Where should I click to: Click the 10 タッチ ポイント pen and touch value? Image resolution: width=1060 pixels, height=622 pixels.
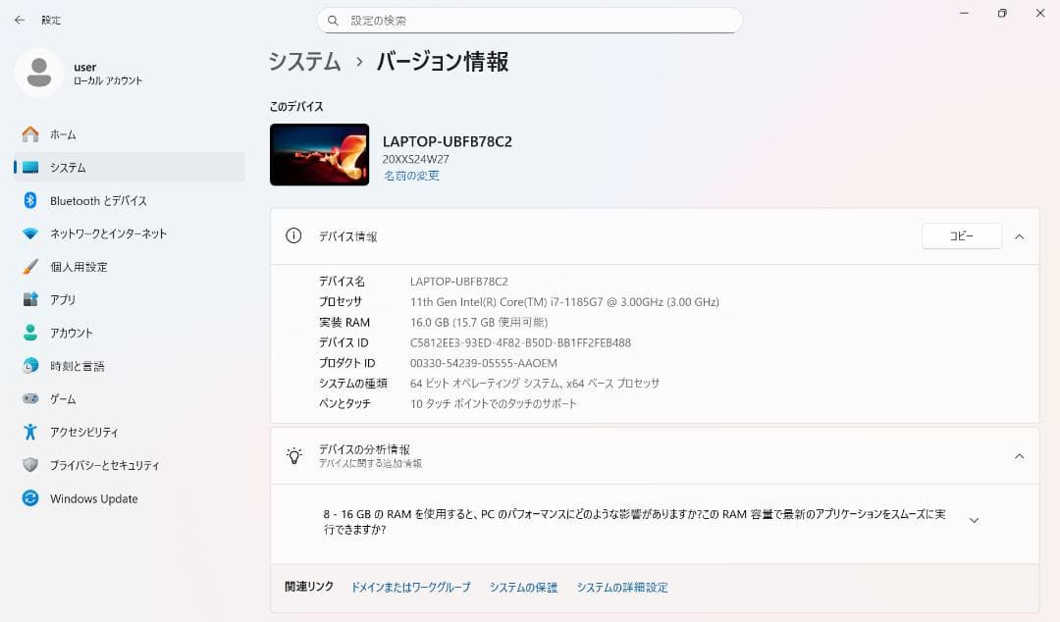pos(494,403)
